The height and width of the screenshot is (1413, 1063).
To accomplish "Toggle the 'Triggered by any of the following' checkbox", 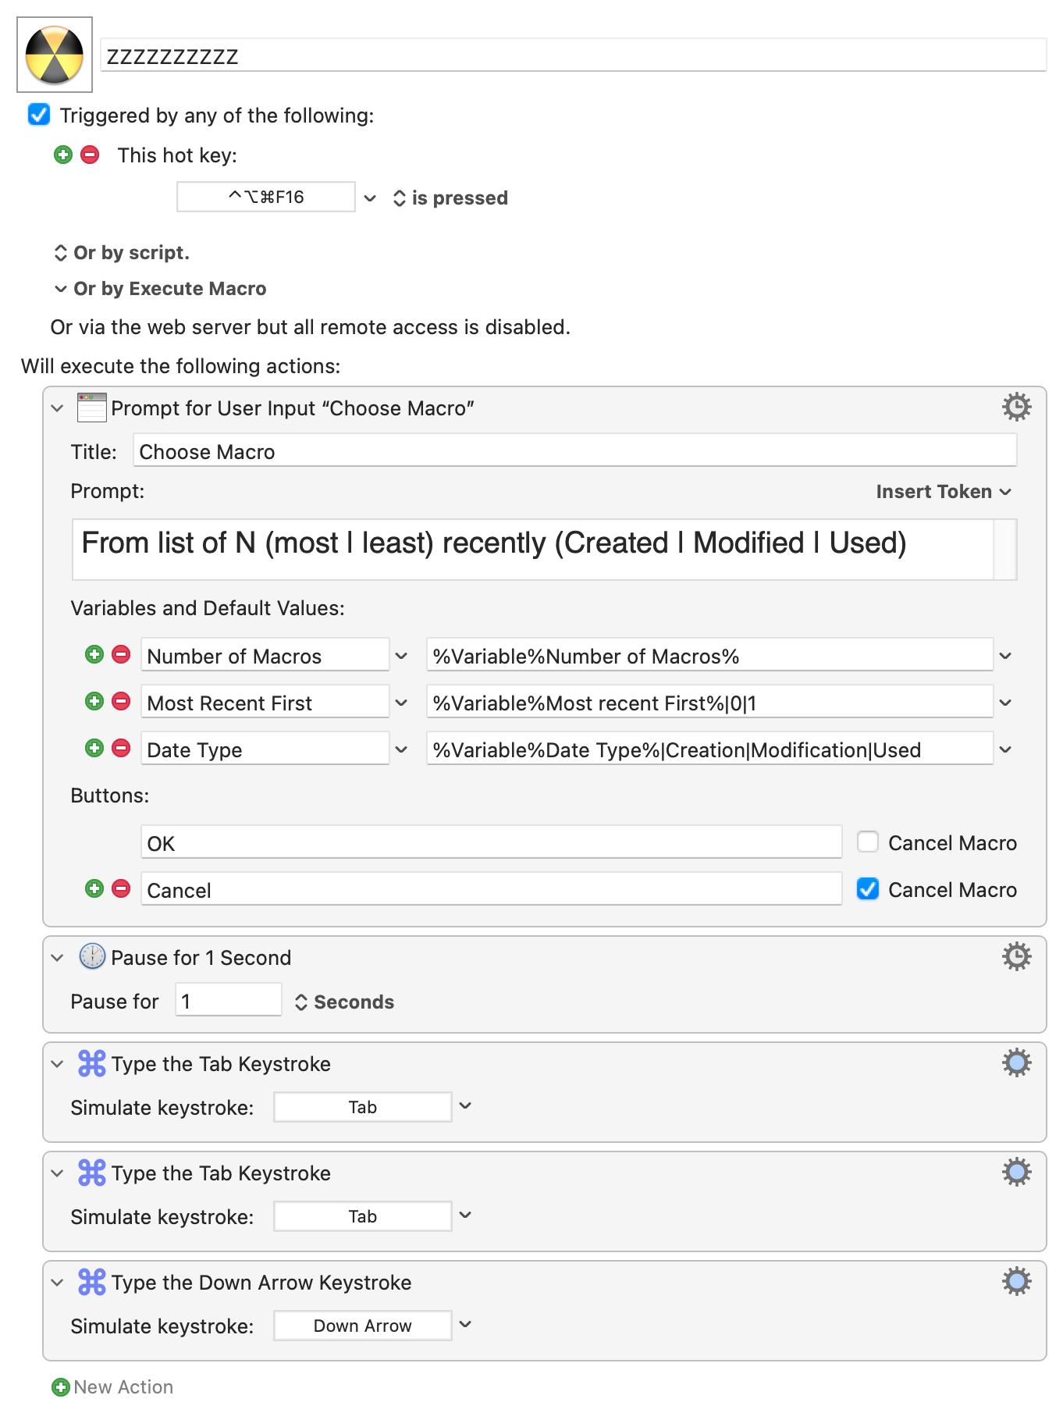I will coord(39,115).
